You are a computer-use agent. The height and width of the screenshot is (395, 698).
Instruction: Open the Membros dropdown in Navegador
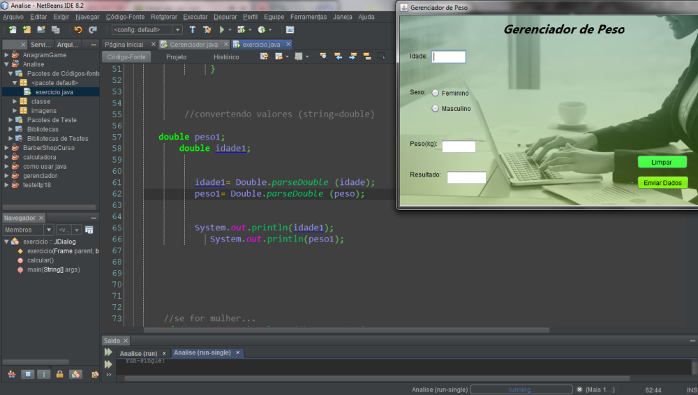[x=28, y=230]
